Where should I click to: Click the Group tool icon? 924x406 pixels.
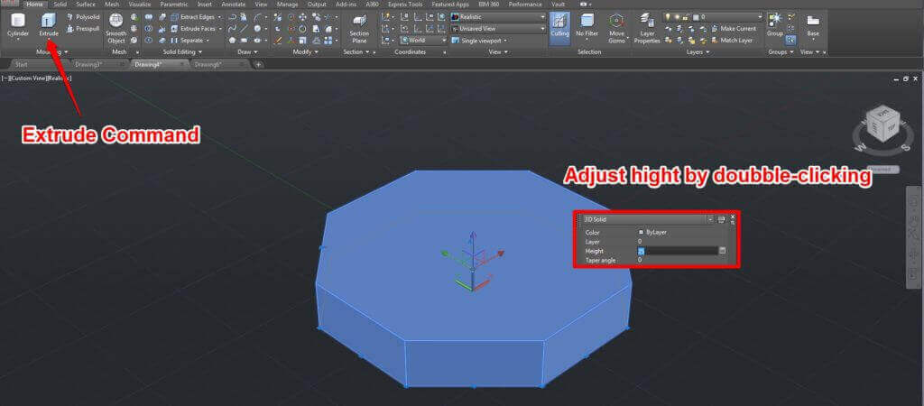coord(775,23)
